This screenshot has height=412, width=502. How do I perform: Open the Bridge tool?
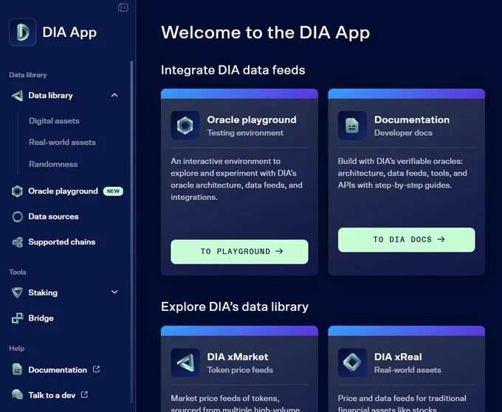(x=41, y=318)
